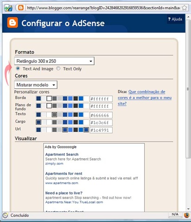Click the Concluído status text

pos(19,215)
